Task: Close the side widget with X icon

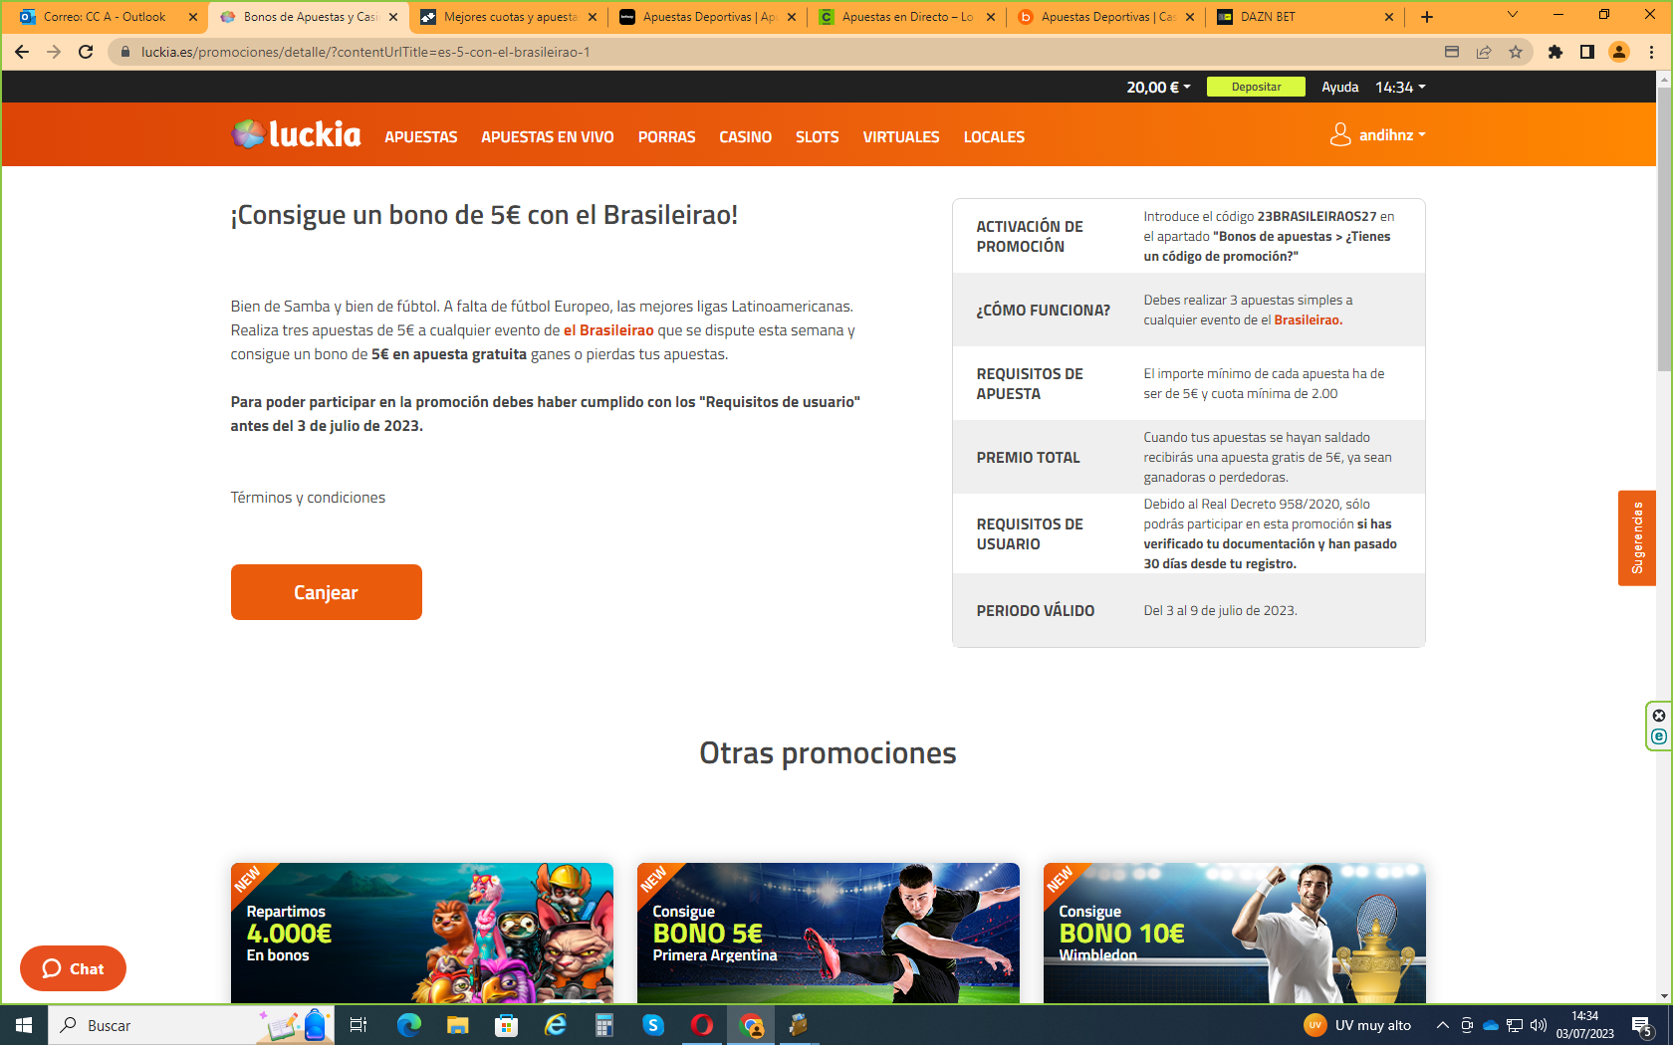Action: (1659, 716)
